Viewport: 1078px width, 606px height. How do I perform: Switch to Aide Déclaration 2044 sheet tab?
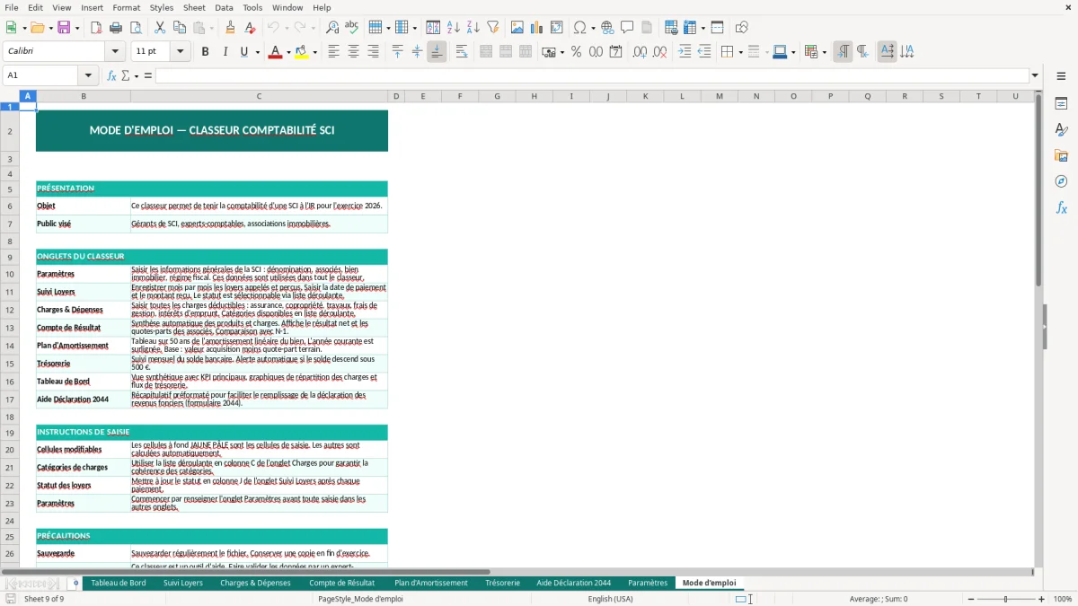click(573, 583)
